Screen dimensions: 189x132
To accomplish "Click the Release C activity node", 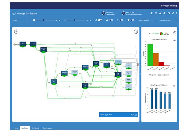I will pos(129,74).
